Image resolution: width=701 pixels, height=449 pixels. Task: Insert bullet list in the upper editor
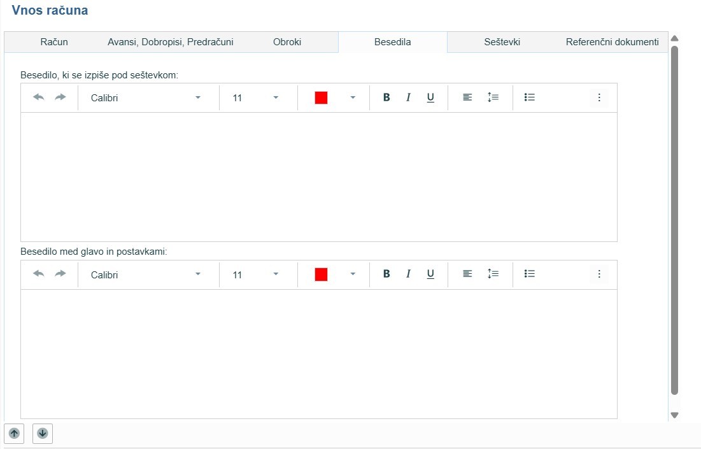pyautogui.click(x=529, y=97)
